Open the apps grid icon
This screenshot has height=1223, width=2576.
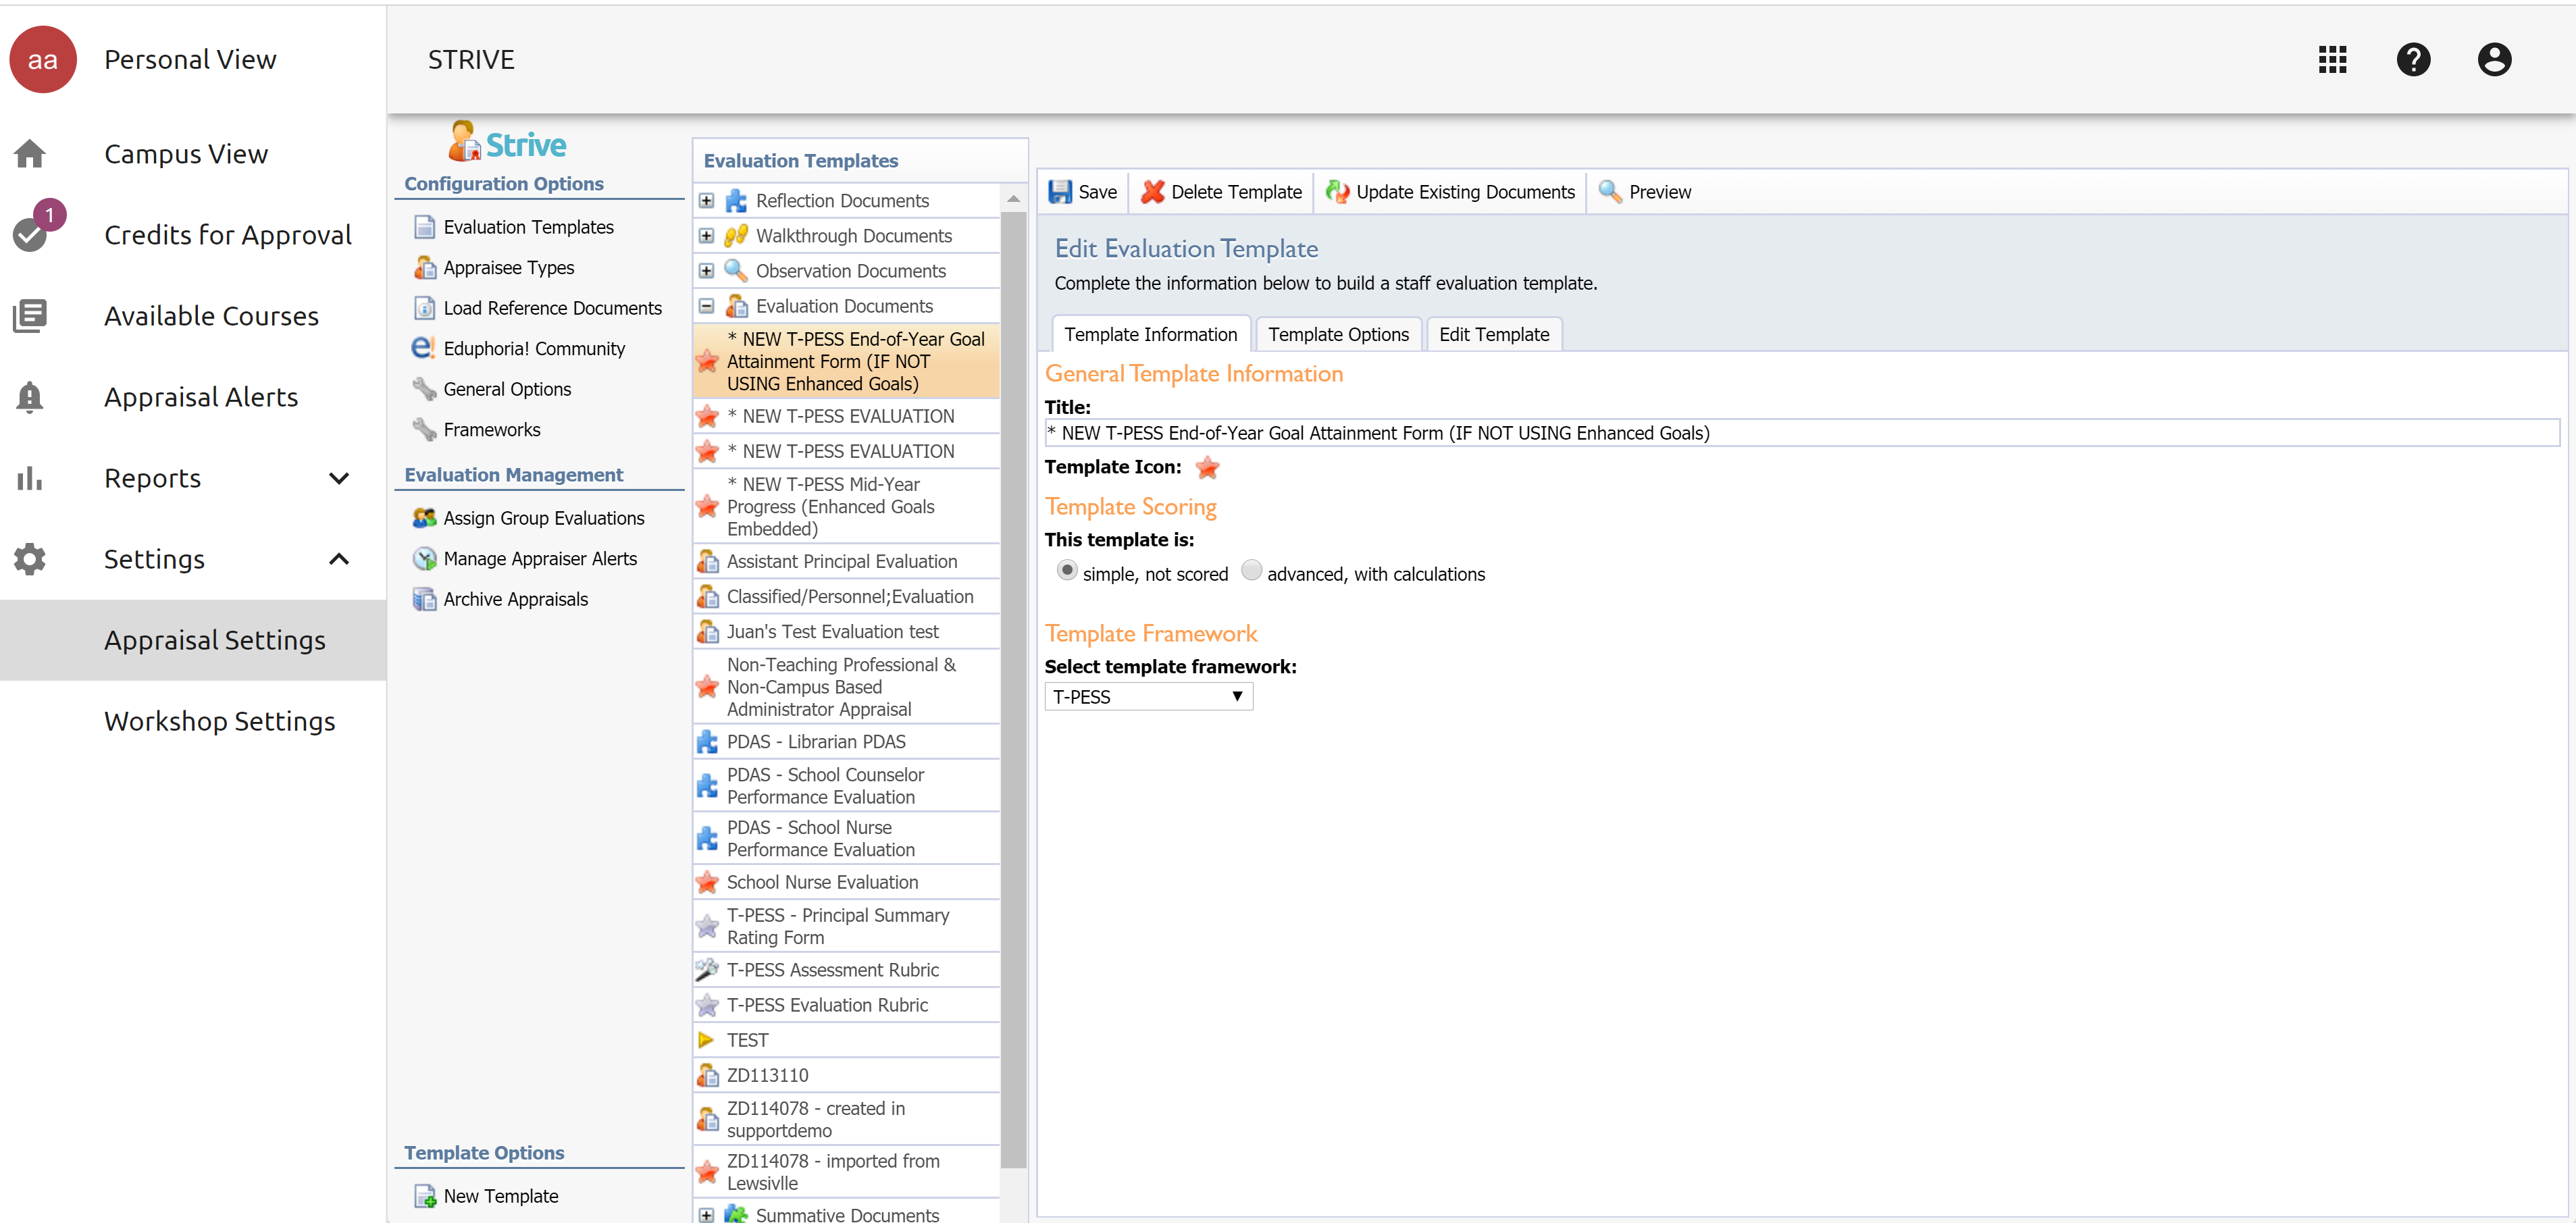pos(2332,60)
